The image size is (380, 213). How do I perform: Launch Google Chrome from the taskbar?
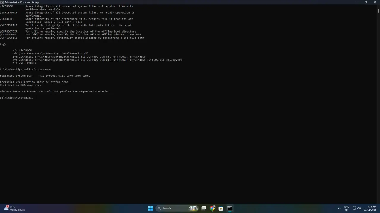pos(213,208)
